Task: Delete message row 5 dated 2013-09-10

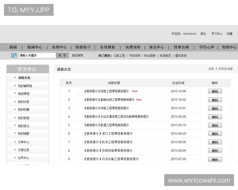Action: (x=215, y=125)
